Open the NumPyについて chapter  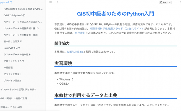point(12,48)
